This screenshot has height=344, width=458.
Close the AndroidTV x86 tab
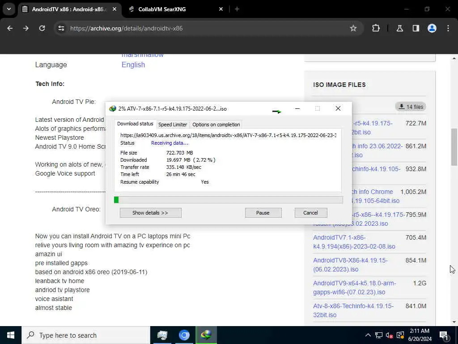tap(114, 9)
